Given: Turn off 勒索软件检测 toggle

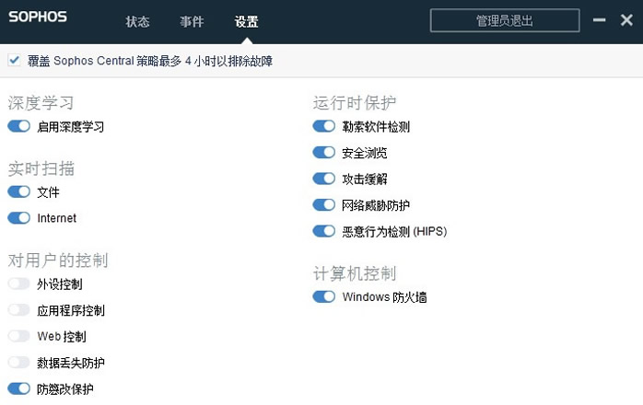Looking at the screenshot, I should [x=323, y=127].
